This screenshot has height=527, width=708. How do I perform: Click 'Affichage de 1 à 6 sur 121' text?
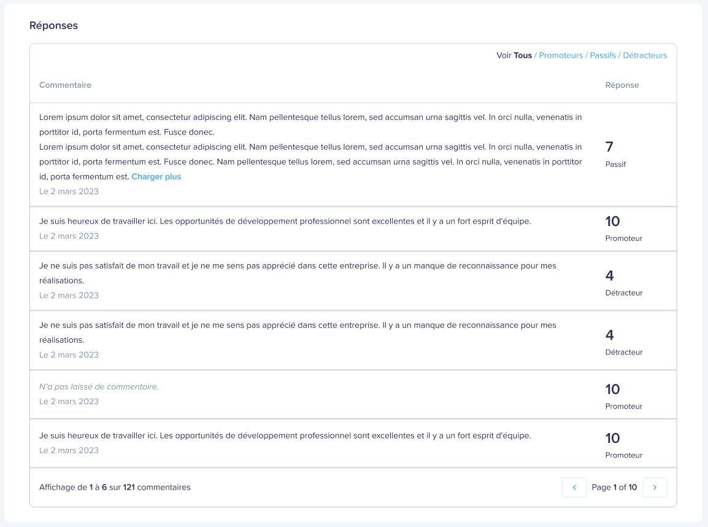click(115, 487)
